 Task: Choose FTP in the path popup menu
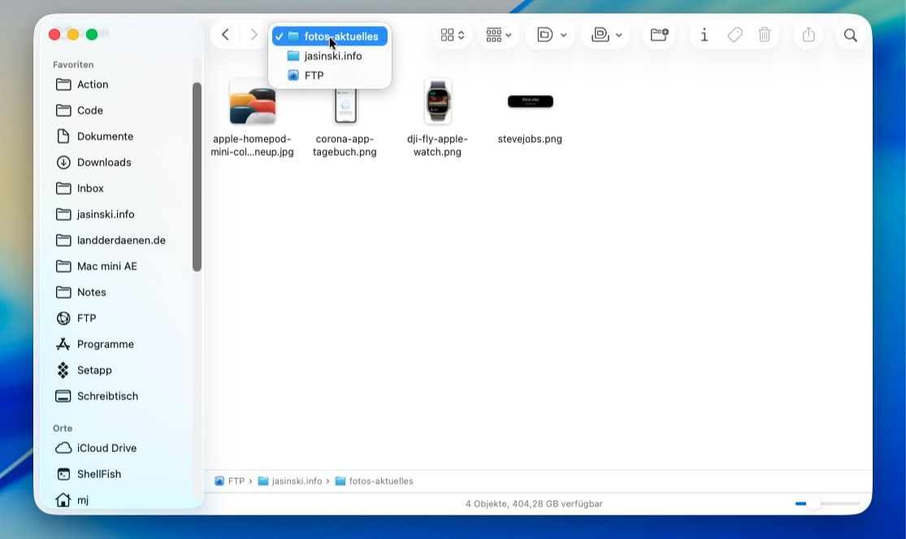click(314, 75)
